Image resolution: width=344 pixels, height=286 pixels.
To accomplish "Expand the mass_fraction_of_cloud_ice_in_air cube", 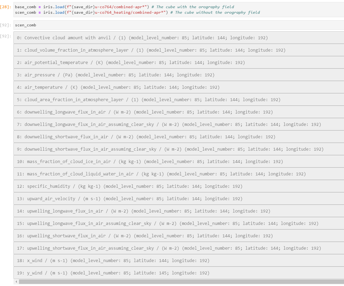I will pyautogui.click(x=150, y=161).
